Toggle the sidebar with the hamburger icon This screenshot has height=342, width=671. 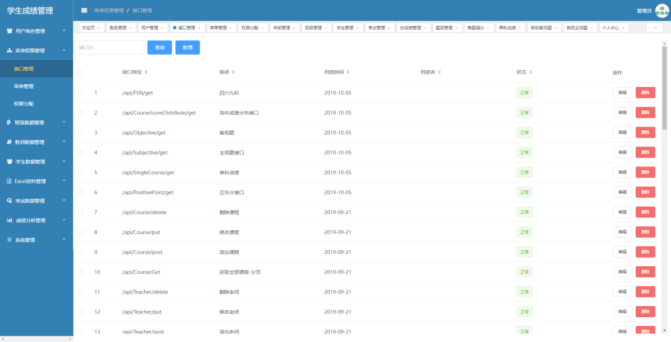[84, 11]
